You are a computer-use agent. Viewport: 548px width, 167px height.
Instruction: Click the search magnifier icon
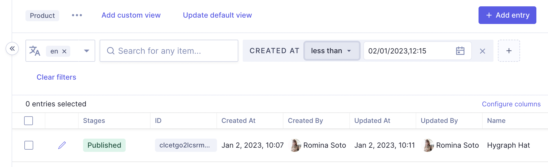pyautogui.click(x=111, y=51)
